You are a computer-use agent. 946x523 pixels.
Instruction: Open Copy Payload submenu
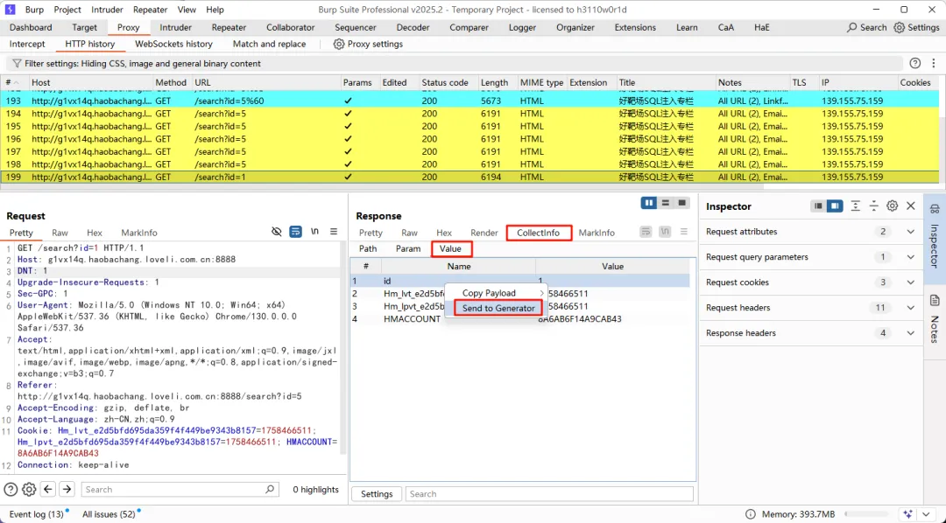point(496,293)
